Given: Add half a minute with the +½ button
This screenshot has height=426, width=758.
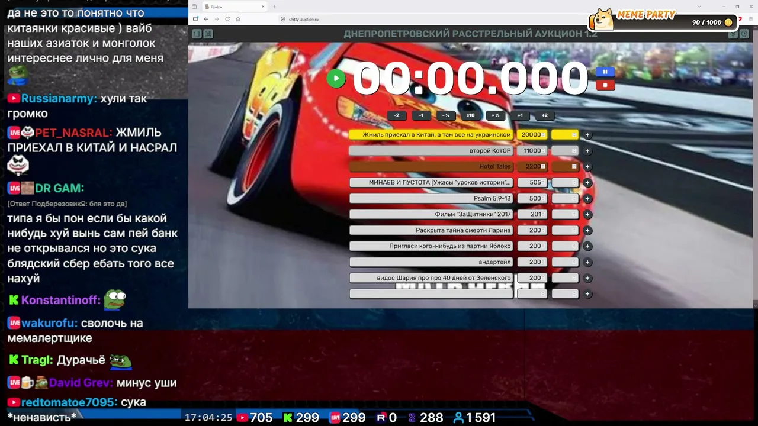Looking at the screenshot, I should [x=495, y=115].
